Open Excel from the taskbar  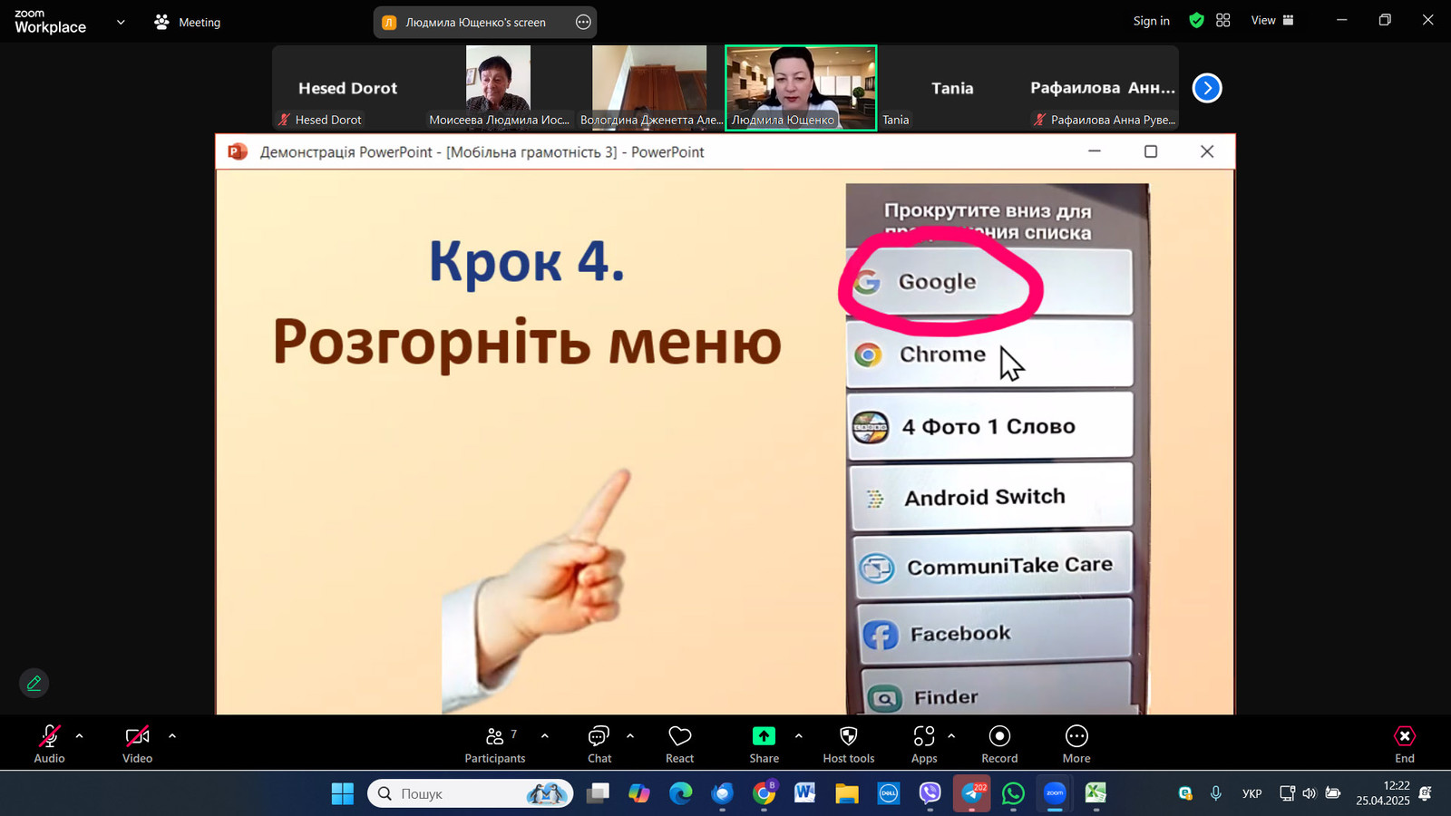1096,793
